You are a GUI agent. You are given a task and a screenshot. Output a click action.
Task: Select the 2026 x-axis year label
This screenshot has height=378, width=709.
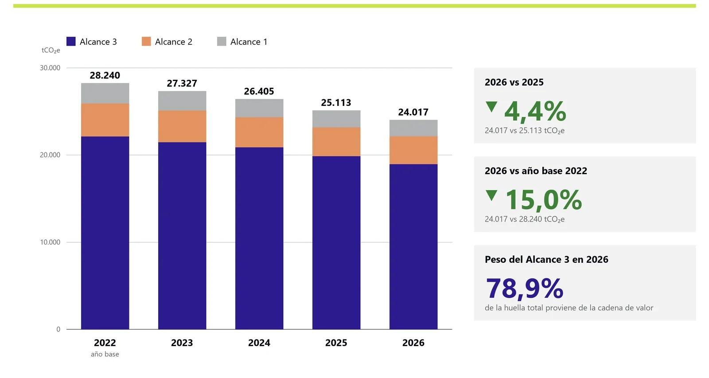[413, 343]
